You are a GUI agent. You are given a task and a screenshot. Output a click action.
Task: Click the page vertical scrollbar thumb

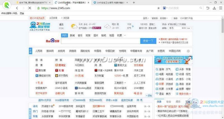223,25
